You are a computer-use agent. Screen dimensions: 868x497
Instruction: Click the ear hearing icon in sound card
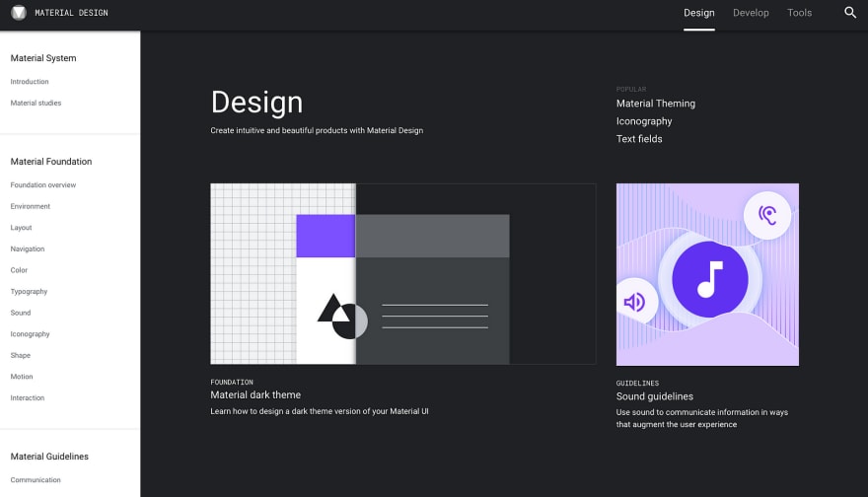point(766,215)
